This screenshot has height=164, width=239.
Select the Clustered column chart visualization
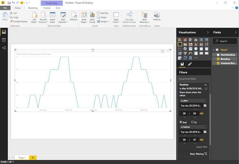click(x=196, y=40)
